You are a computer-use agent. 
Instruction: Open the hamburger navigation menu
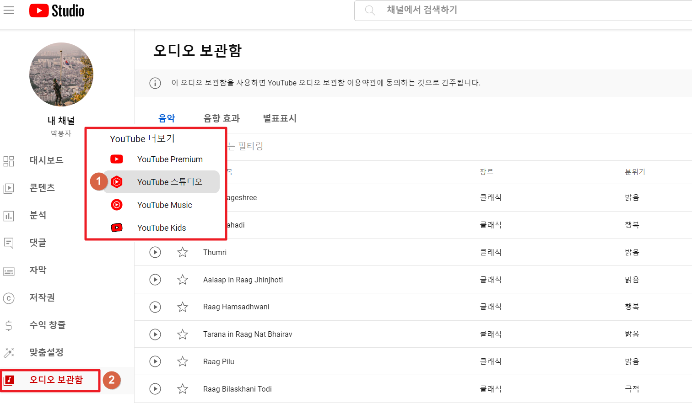click(9, 10)
